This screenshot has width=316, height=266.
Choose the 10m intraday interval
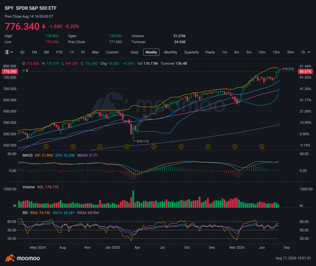click(x=262, y=52)
